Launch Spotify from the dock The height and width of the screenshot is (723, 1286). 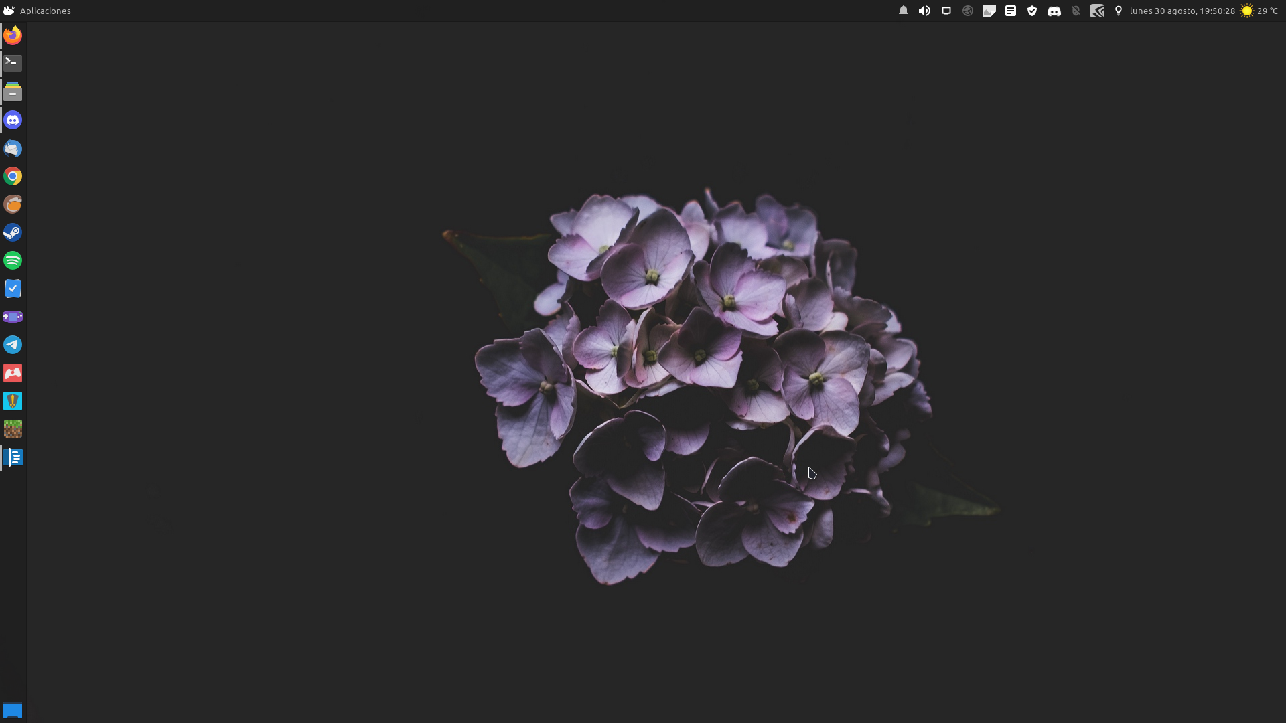(x=13, y=260)
